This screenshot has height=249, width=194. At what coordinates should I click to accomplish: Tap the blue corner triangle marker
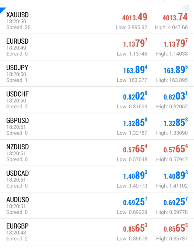tap(2, 10)
